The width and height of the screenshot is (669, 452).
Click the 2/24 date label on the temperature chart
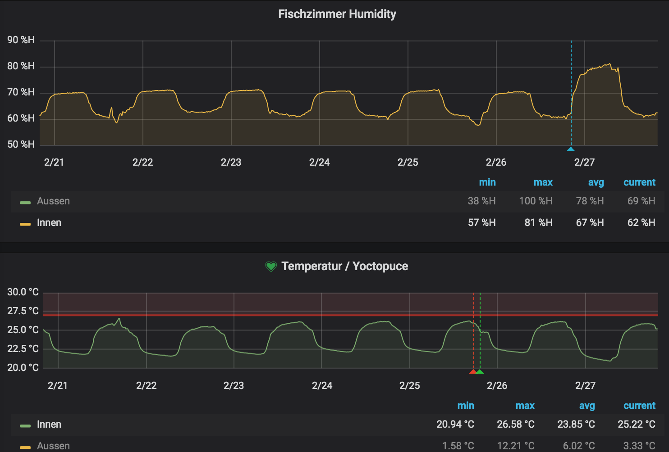coord(322,386)
